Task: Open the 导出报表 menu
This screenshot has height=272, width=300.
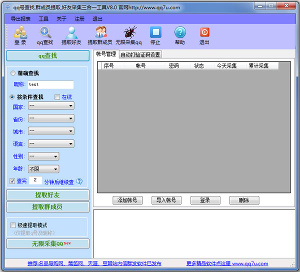Action: point(20,19)
